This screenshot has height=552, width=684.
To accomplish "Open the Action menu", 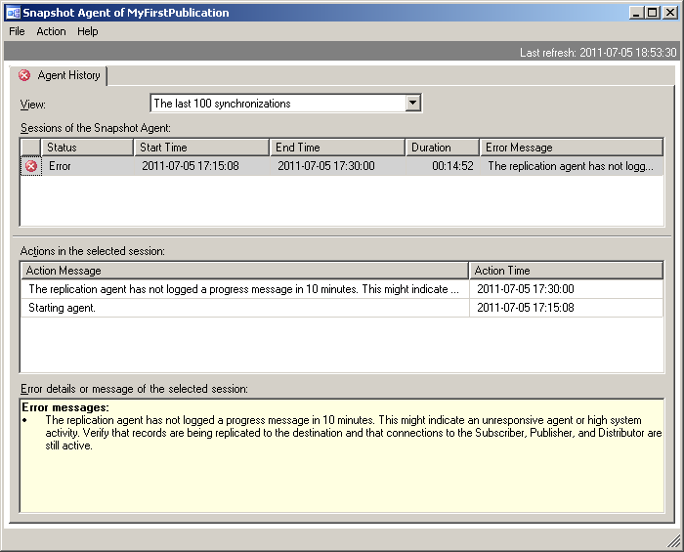I will [x=51, y=31].
